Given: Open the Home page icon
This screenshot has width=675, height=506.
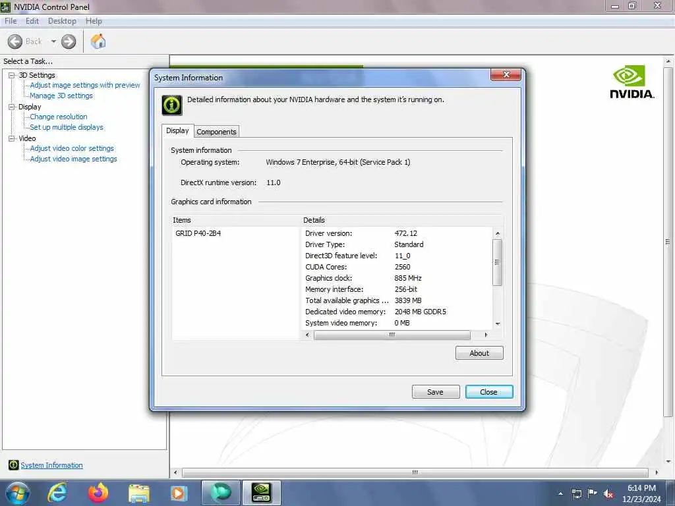Looking at the screenshot, I should (x=98, y=42).
